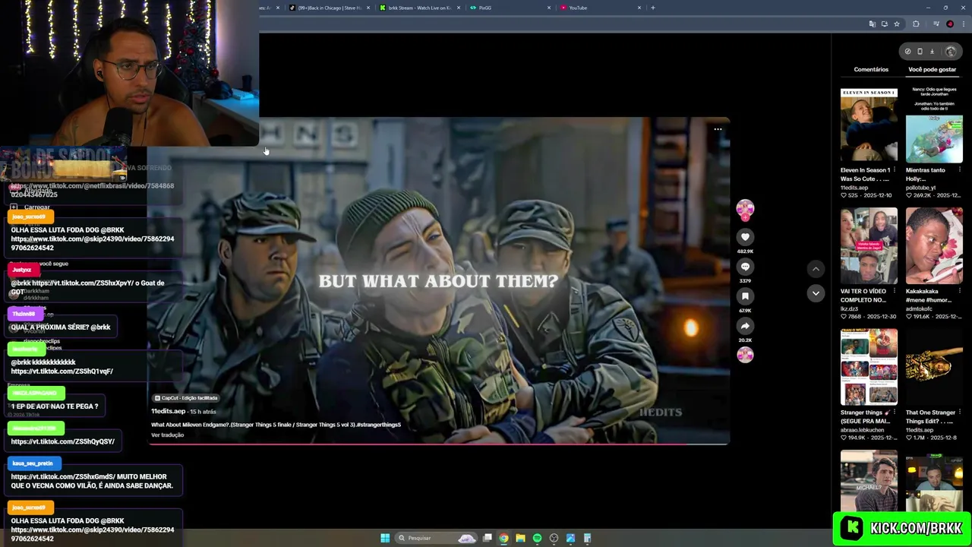Open options for Eleven In Season 1 card
The image size is (972, 547).
pos(894,170)
